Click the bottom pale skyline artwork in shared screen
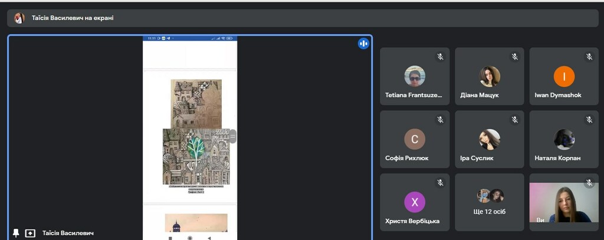Viewport: 604px width, 240px height. (196, 223)
